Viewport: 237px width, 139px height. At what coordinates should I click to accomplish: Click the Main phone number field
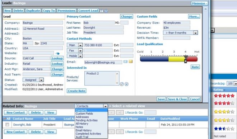pyautogui.click(x=98, y=45)
